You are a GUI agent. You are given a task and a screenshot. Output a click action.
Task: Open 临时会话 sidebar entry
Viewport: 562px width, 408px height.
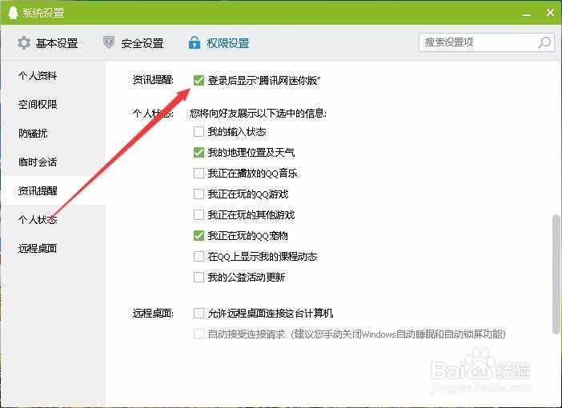(x=38, y=162)
